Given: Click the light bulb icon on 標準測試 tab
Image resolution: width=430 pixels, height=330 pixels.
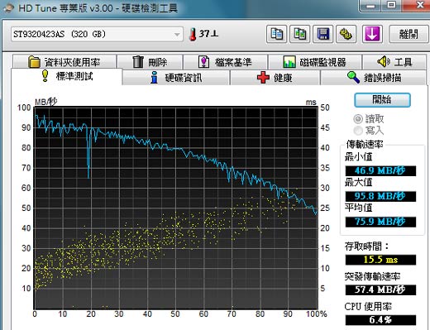Looking at the screenshot, I should click(x=45, y=75).
